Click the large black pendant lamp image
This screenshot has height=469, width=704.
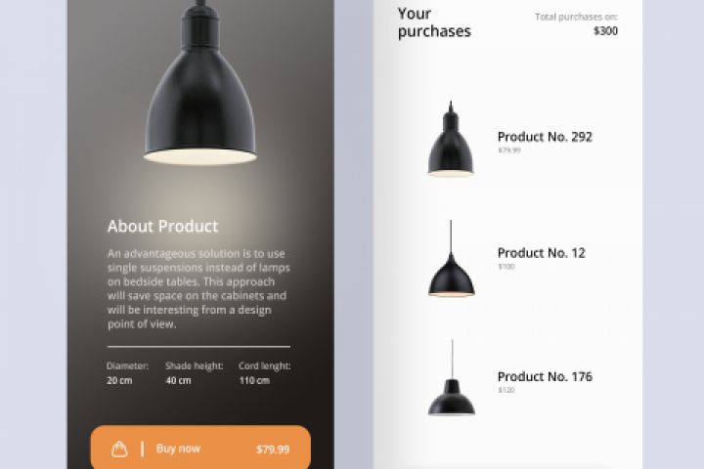pos(200,93)
